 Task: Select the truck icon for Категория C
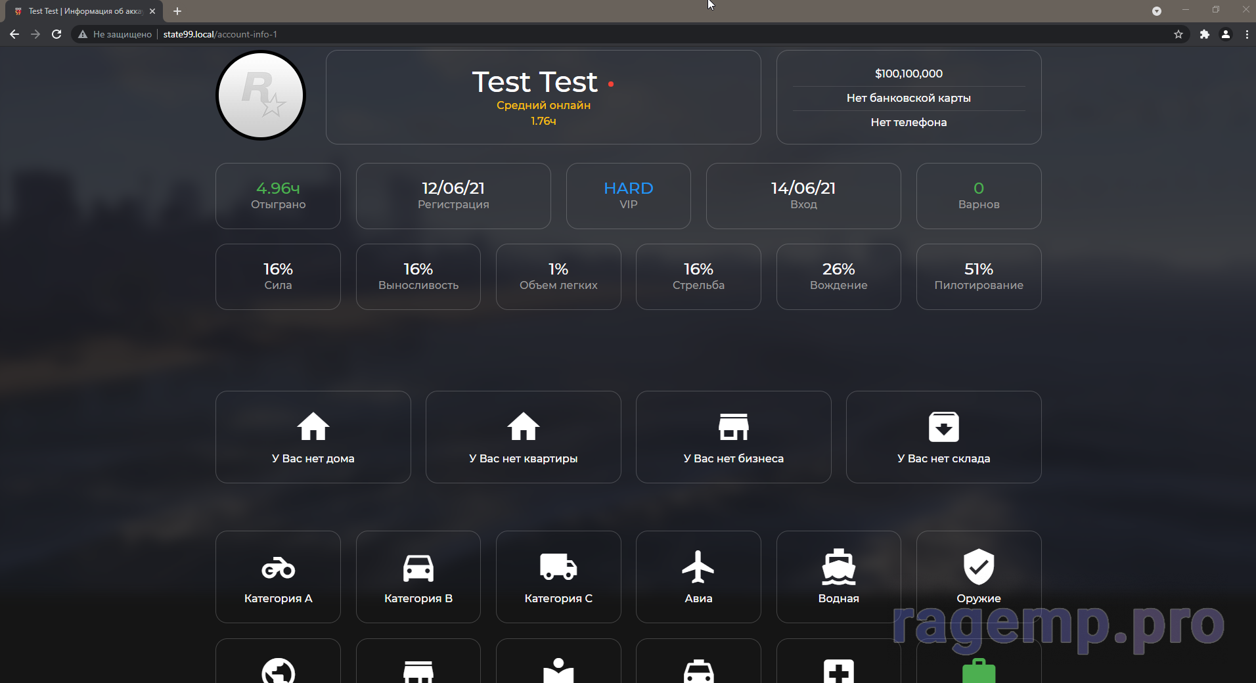tap(558, 567)
